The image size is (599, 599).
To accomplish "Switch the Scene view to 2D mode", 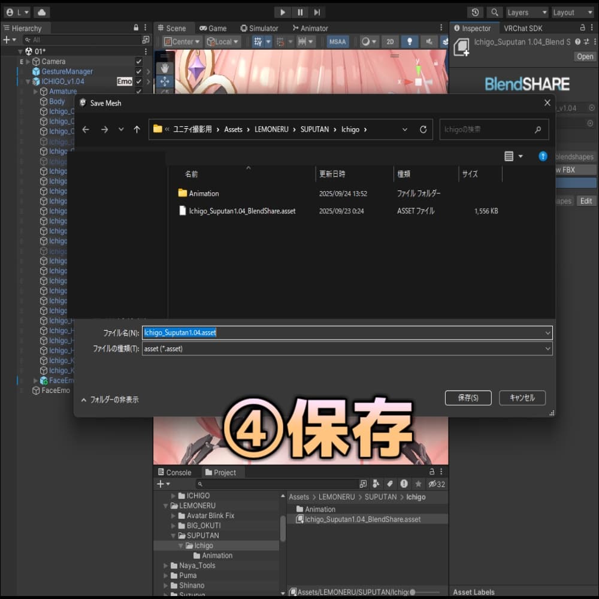I will point(390,41).
